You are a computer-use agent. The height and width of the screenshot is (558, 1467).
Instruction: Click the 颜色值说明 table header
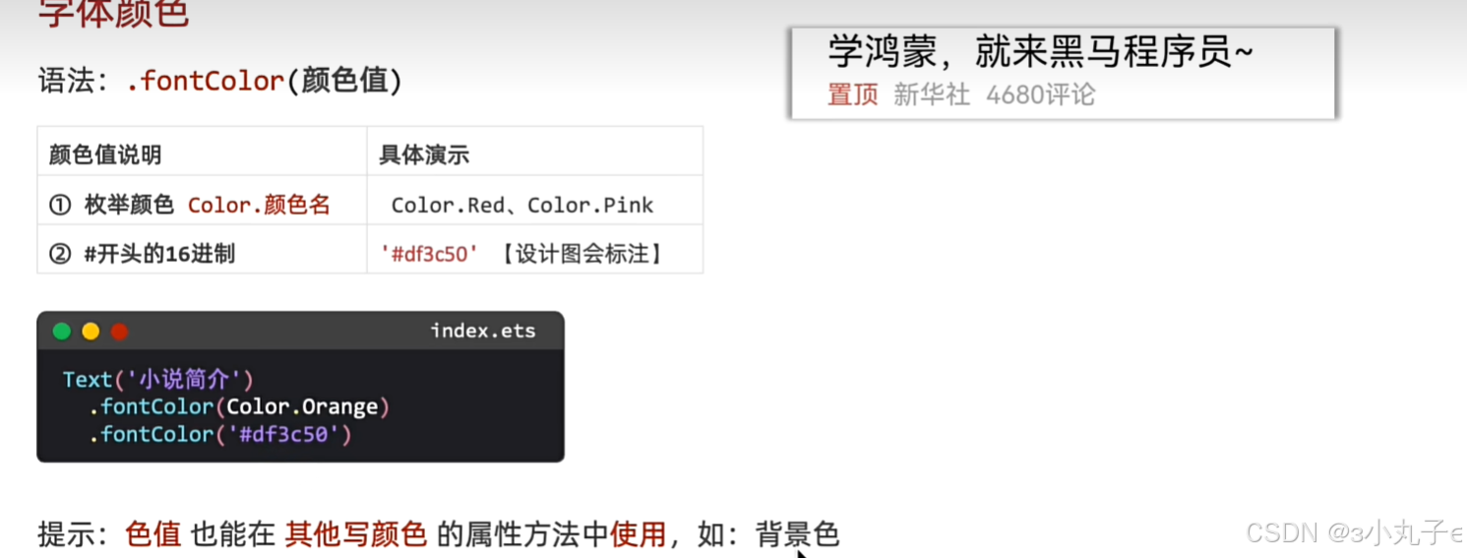point(105,155)
